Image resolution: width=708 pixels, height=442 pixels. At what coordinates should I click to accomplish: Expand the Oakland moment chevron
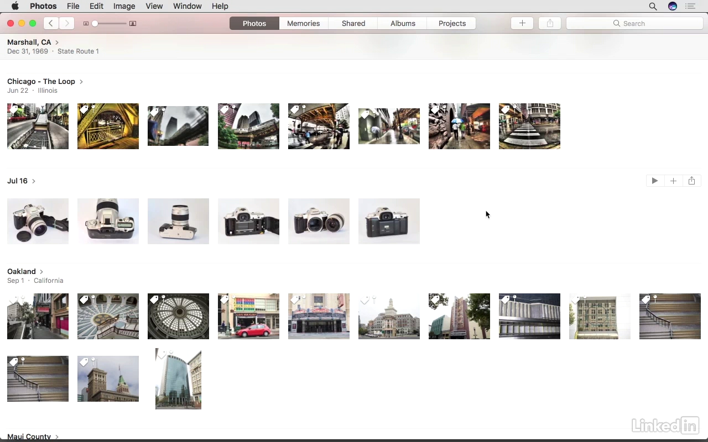tap(41, 272)
